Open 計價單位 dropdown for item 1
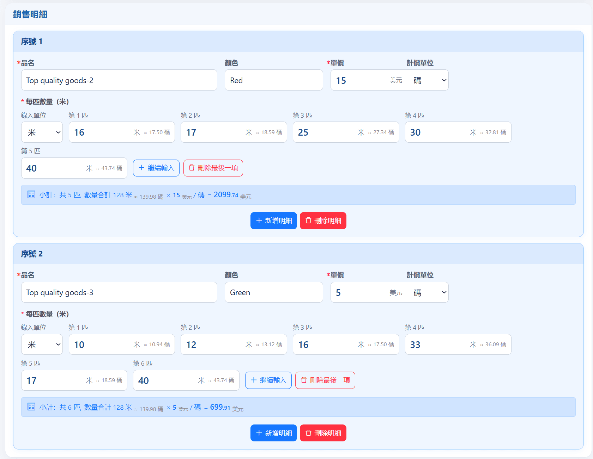This screenshot has width=593, height=459. [428, 80]
